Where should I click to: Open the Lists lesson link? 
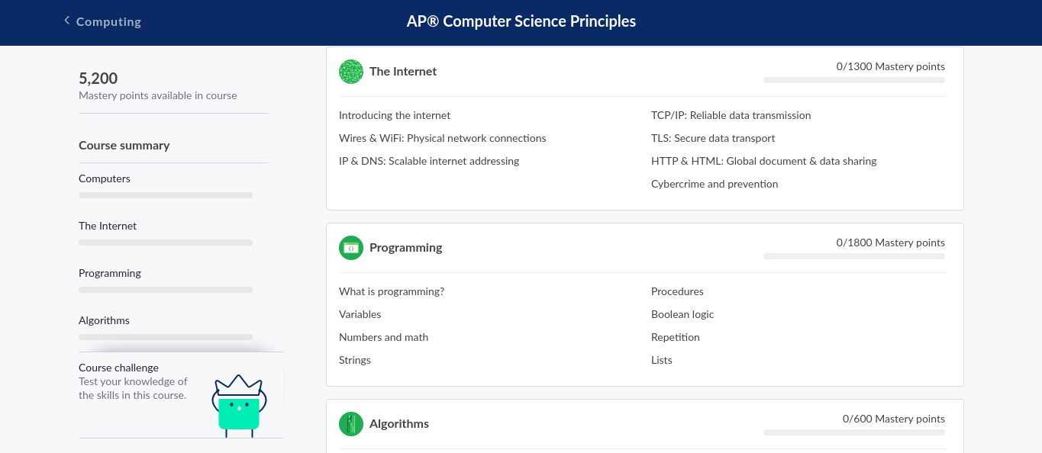662,361
